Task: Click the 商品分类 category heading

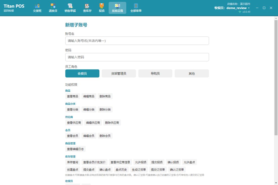Action: tap(70, 104)
